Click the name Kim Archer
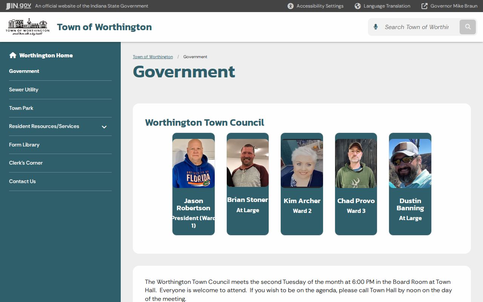Image resolution: width=483 pixels, height=302 pixels. pyautogui.click(x=302, y=201)
